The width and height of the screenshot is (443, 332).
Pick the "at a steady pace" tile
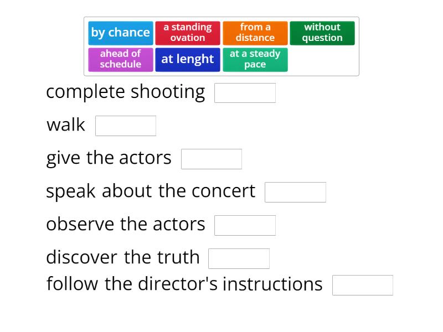[255, 59]
